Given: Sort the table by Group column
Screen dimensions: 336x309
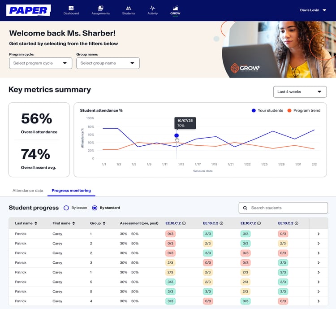Looking at the screenshot, I should coord(104,223).
